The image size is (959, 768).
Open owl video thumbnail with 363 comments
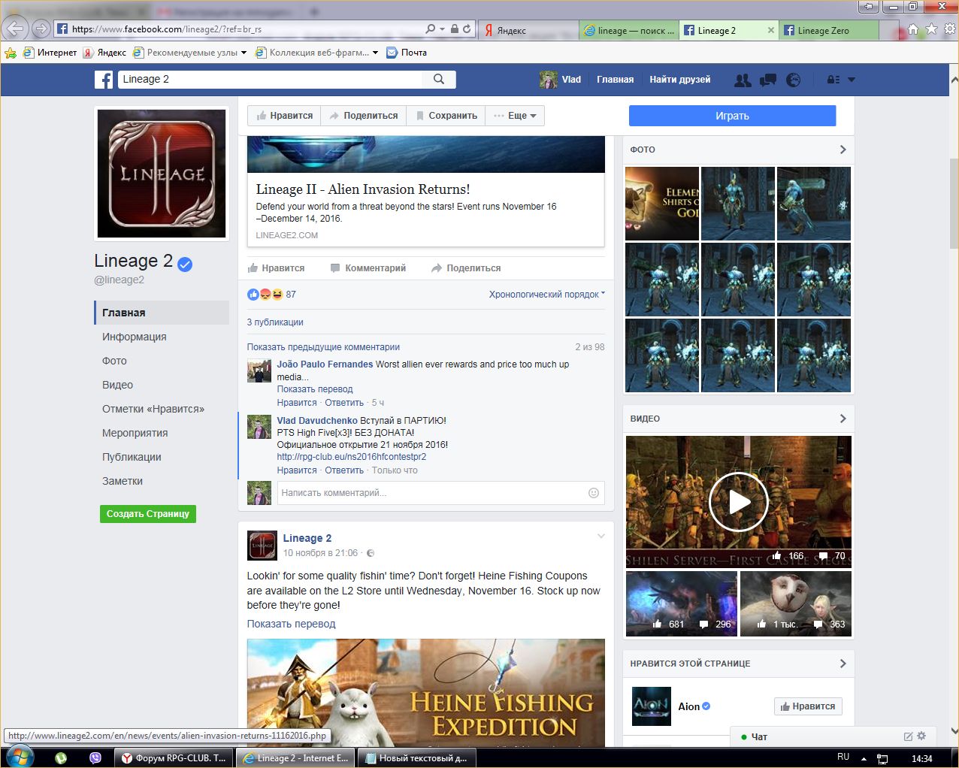[x=796, y=603]
